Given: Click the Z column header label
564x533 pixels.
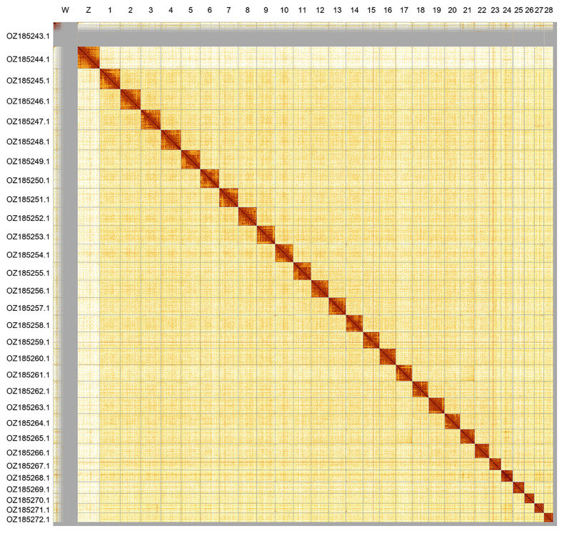Looking at the screenshot, I should [x=88, y=10].
